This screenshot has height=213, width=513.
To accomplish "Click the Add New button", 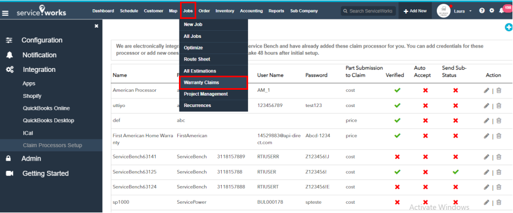I will click(x=415, y=11).
